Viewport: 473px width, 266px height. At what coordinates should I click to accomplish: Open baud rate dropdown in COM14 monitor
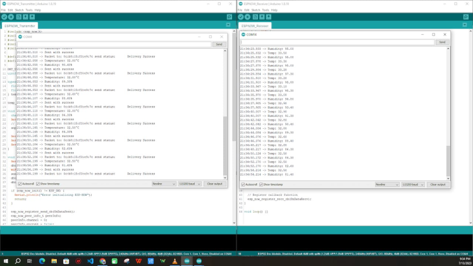pos(413,184)
